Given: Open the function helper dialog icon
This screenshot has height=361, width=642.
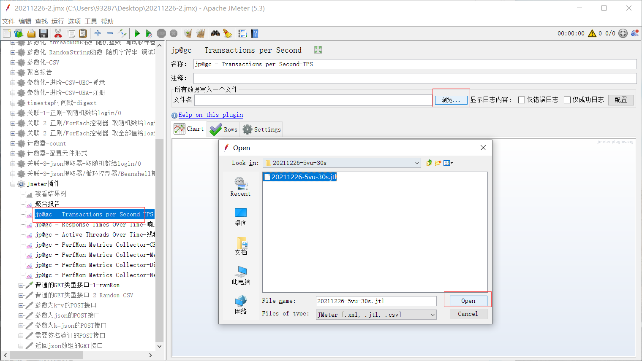Looking at the screenshot, I should click(242, 33).
